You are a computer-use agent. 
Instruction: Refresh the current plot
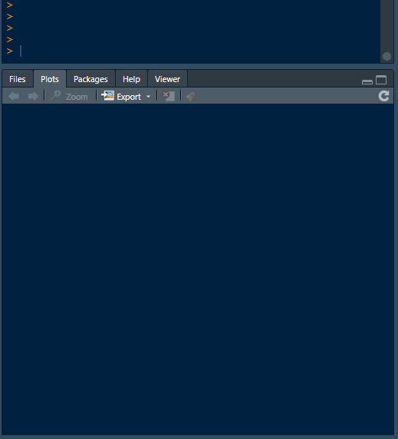pos(383,96)
